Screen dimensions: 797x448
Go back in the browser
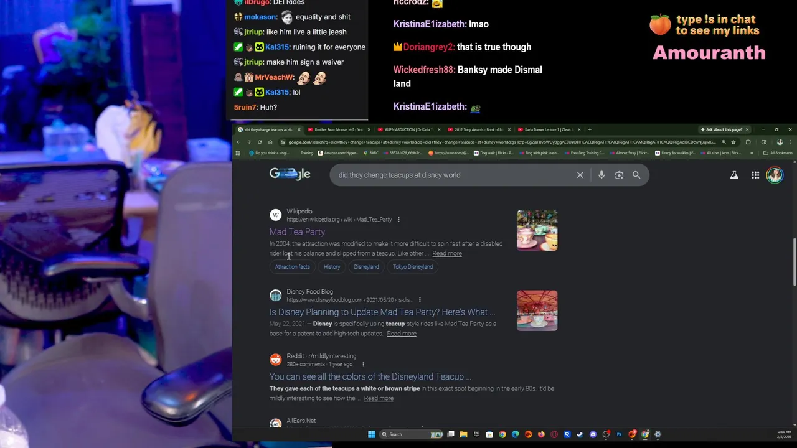239,142
